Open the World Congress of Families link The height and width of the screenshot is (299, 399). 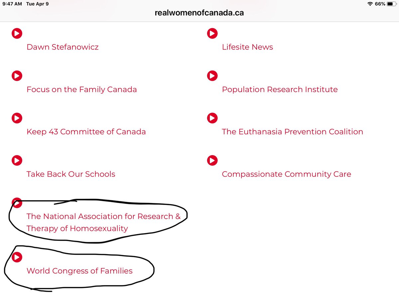(x=79, y=271)
